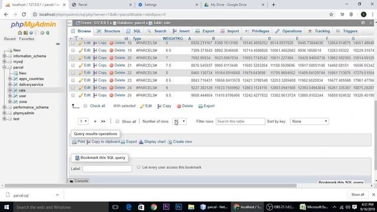Toggle Let every user access this bookmark
This screenshot has height=212, width=377.
point(138,167)
